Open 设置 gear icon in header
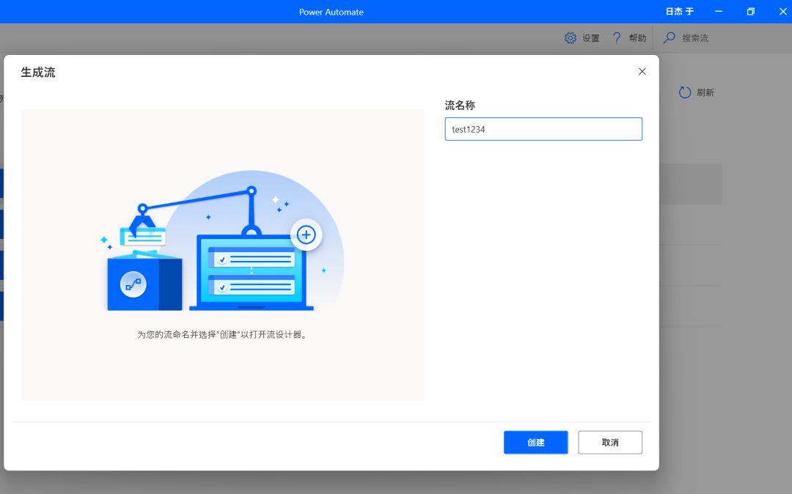792x494 pixels. point(571,38)
